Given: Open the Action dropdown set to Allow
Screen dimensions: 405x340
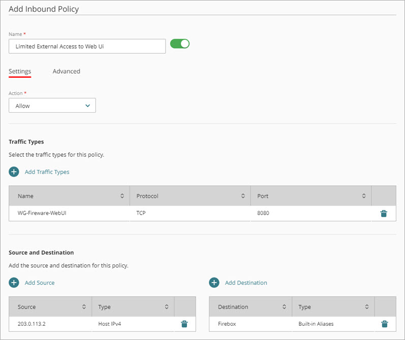Looking at the screenshot, I should [x=52, y=106].
